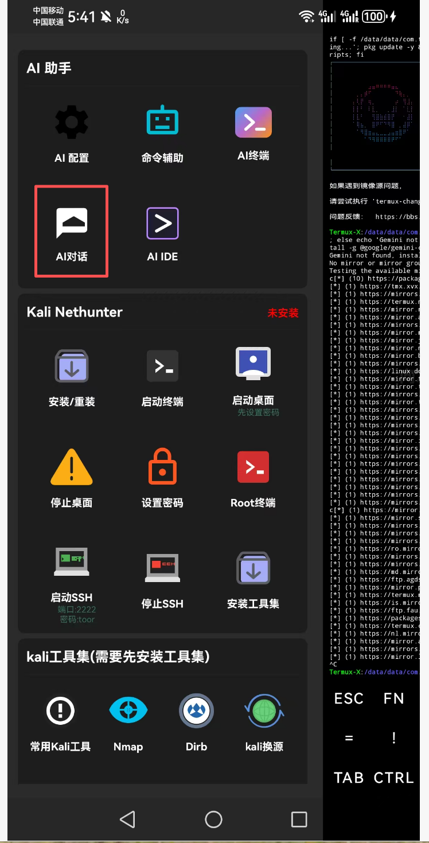Start SSH server with 启动SSH
The height and width of the screenshot is (843, 429).
72,563
